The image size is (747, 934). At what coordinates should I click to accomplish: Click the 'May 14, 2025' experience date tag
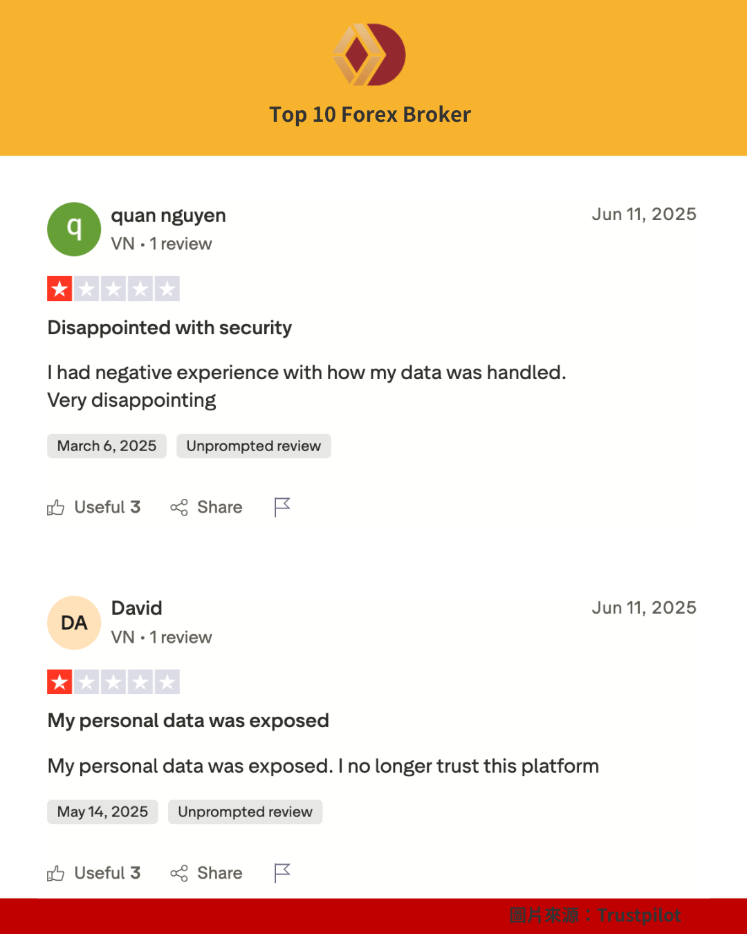pos(102,812)
